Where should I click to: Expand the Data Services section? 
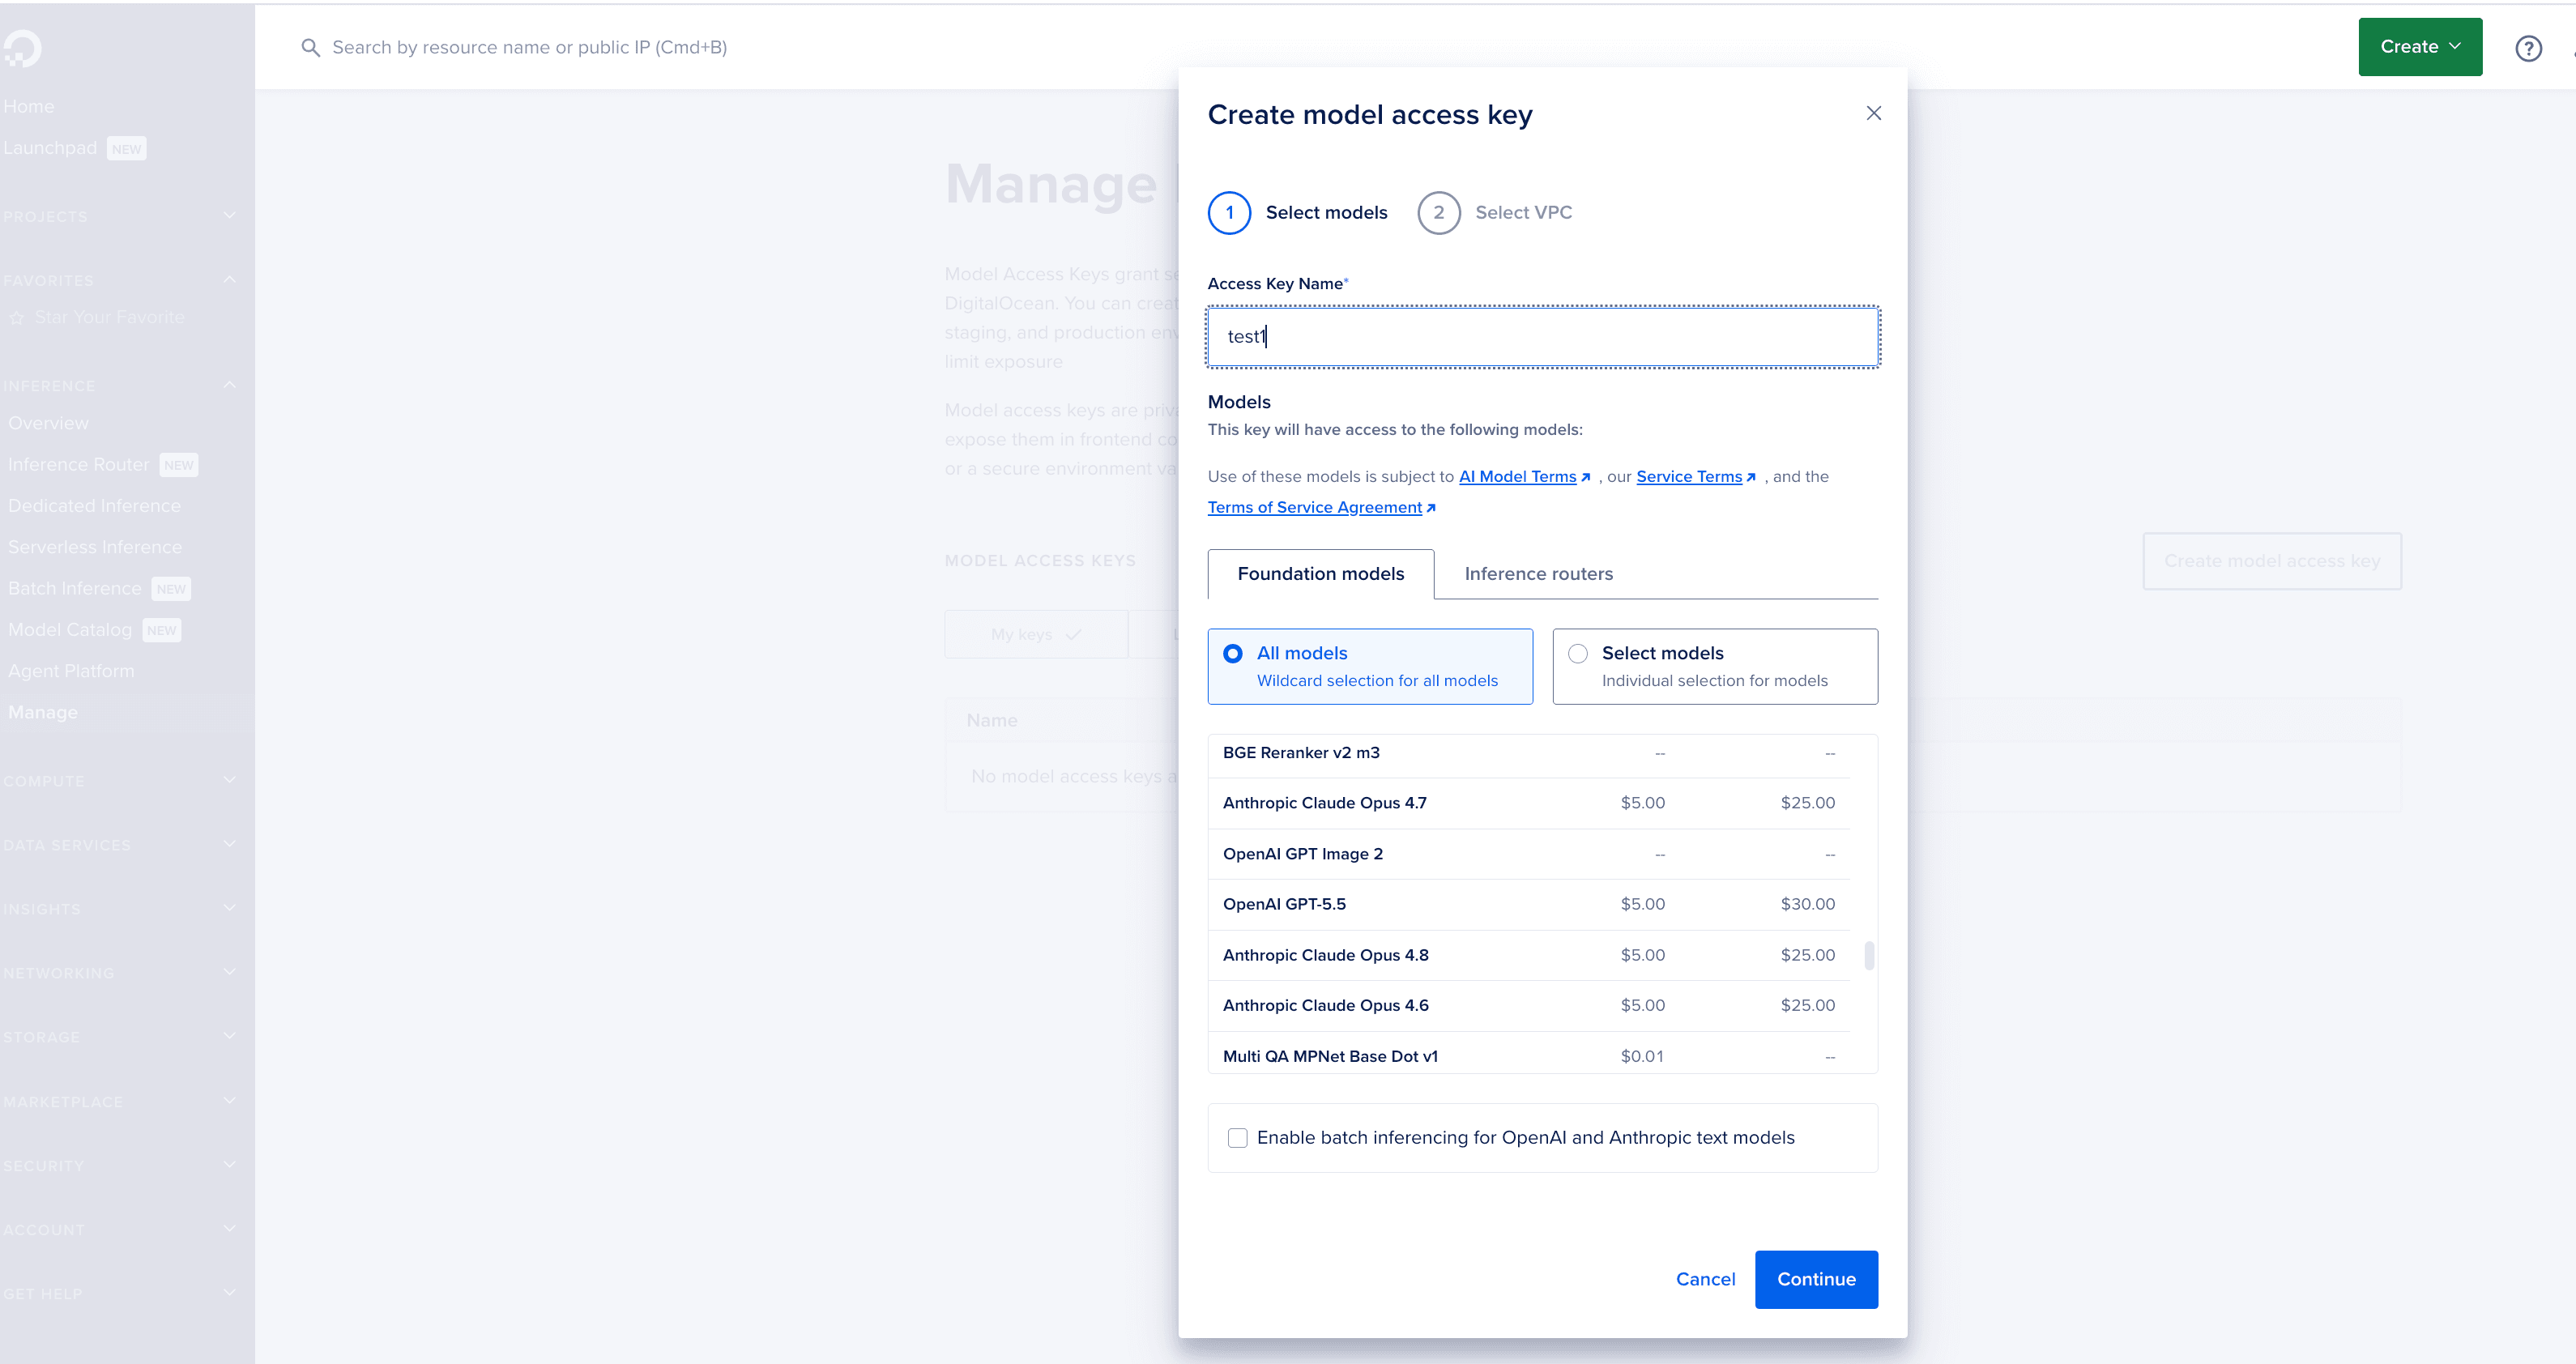[119, 844]
